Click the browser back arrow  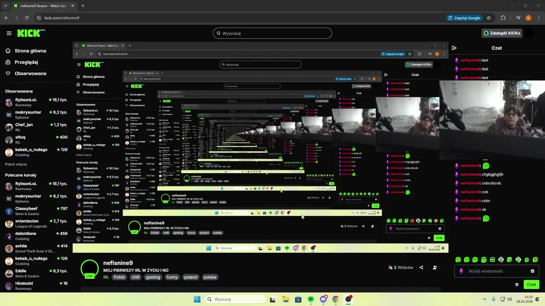click(x=6, y=18)
